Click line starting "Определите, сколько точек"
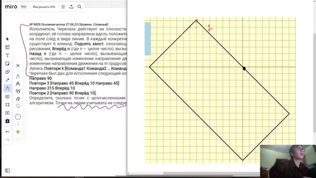The image size is (316, 178). (78, 98)
